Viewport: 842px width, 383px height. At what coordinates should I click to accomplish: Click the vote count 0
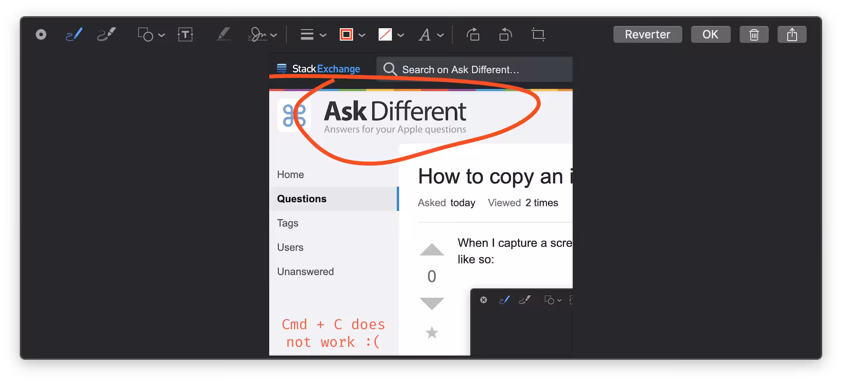pos(432,277)
